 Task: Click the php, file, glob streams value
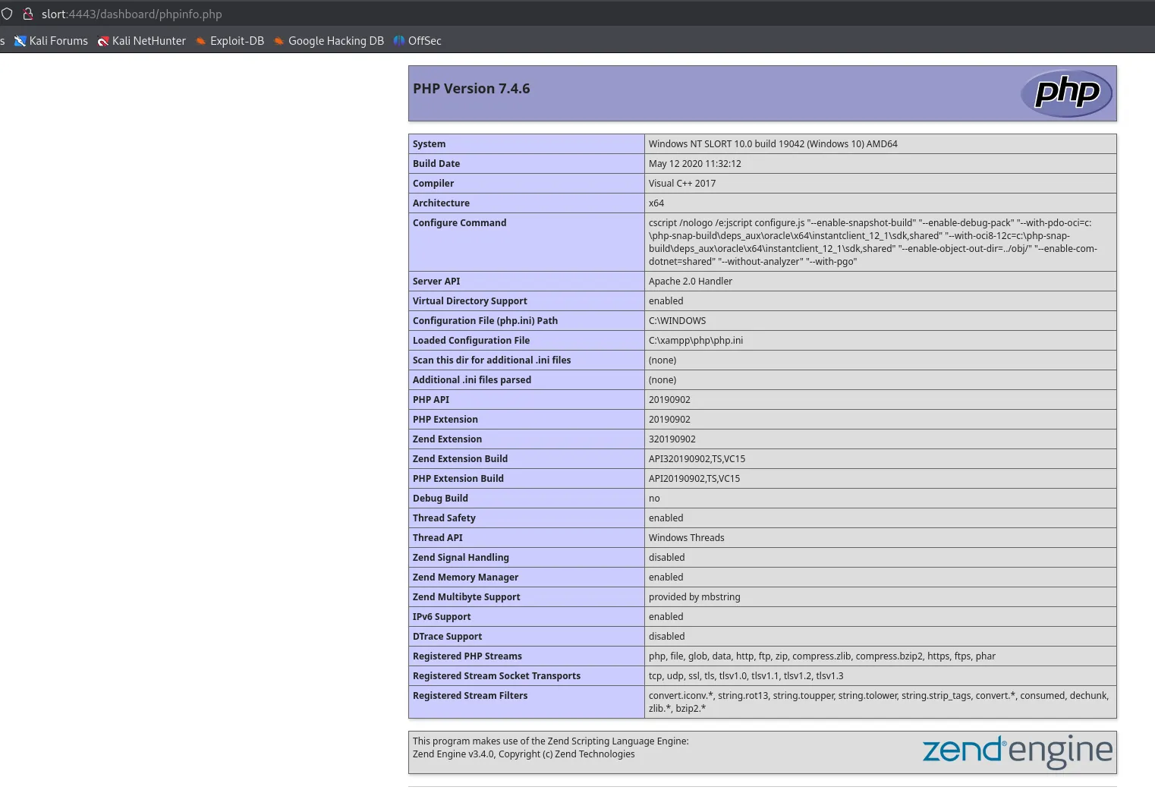[x=822, y=656]
